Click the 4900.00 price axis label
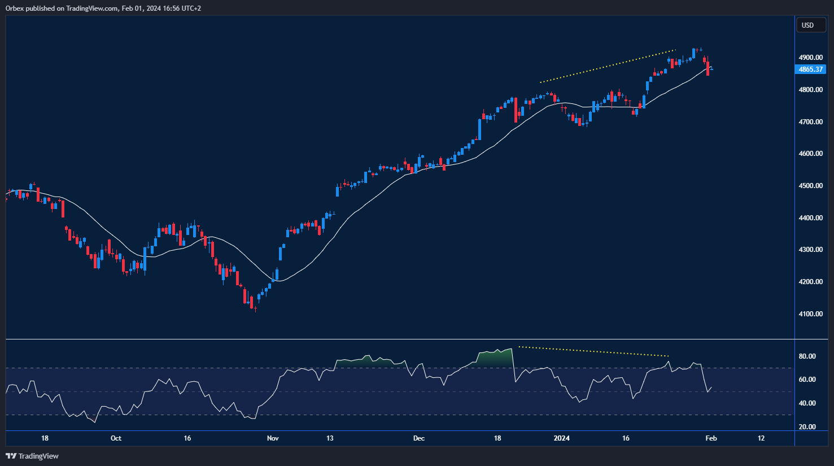The width and height of the screenshot is (834, 466). pyautogui.click(x=810, y=58)
